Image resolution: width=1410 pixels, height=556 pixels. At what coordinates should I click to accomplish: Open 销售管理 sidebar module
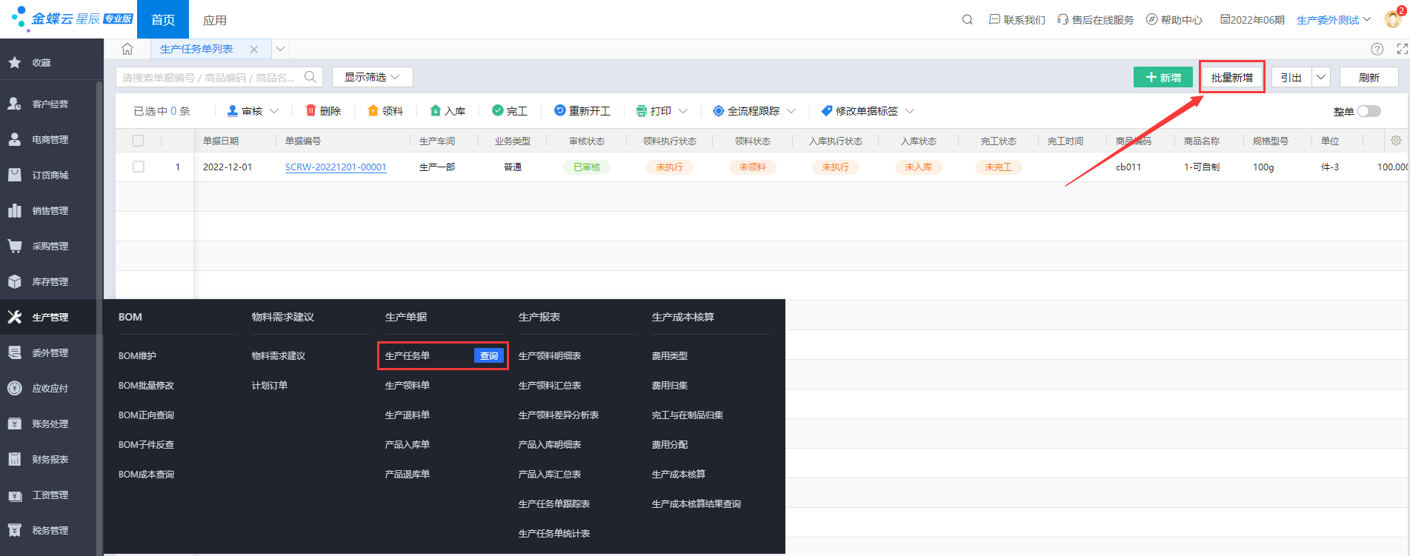tap(50, 211)
